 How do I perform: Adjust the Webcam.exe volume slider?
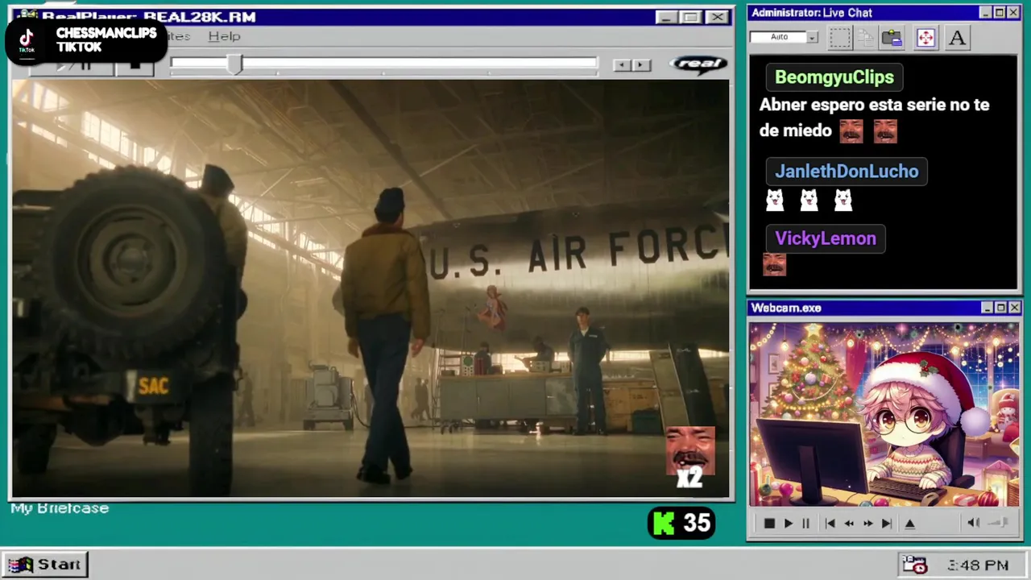999,523
